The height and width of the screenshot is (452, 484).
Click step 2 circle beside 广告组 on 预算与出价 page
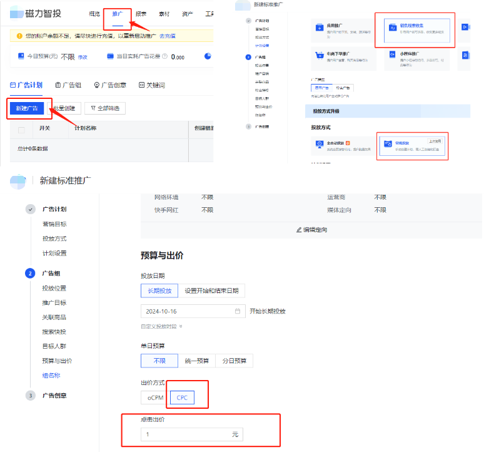click(x=30, y=274)
